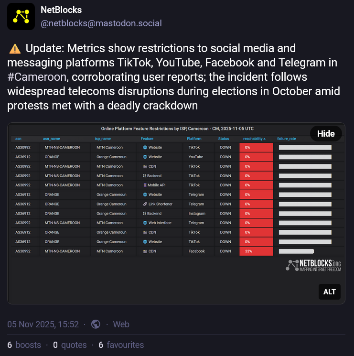
Task: Click the Link Shortener feature icon
Action: point(144,204)
